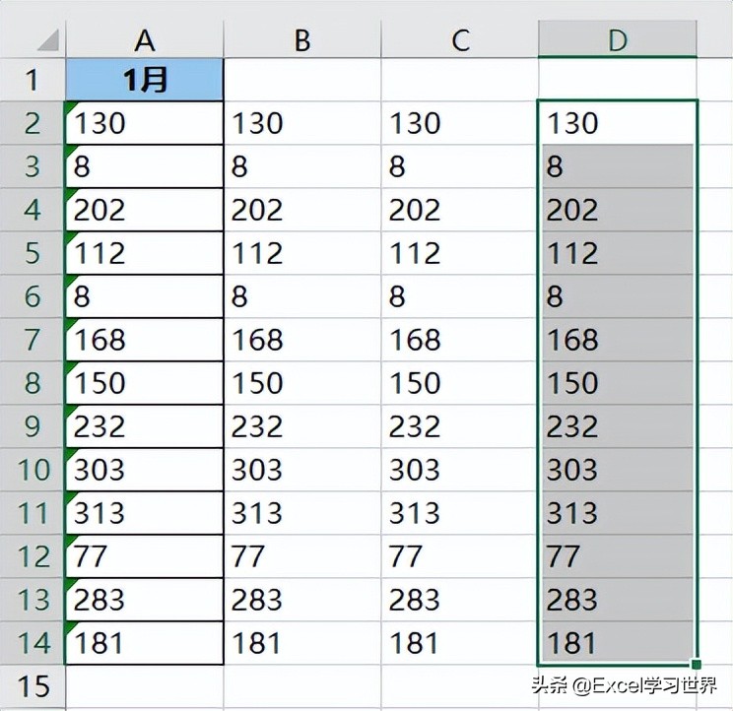Click cell C12 containing 77
Image resolution: width=733 pixels, height=711 pixels.
pyautogui.click(x=460, y=556)
